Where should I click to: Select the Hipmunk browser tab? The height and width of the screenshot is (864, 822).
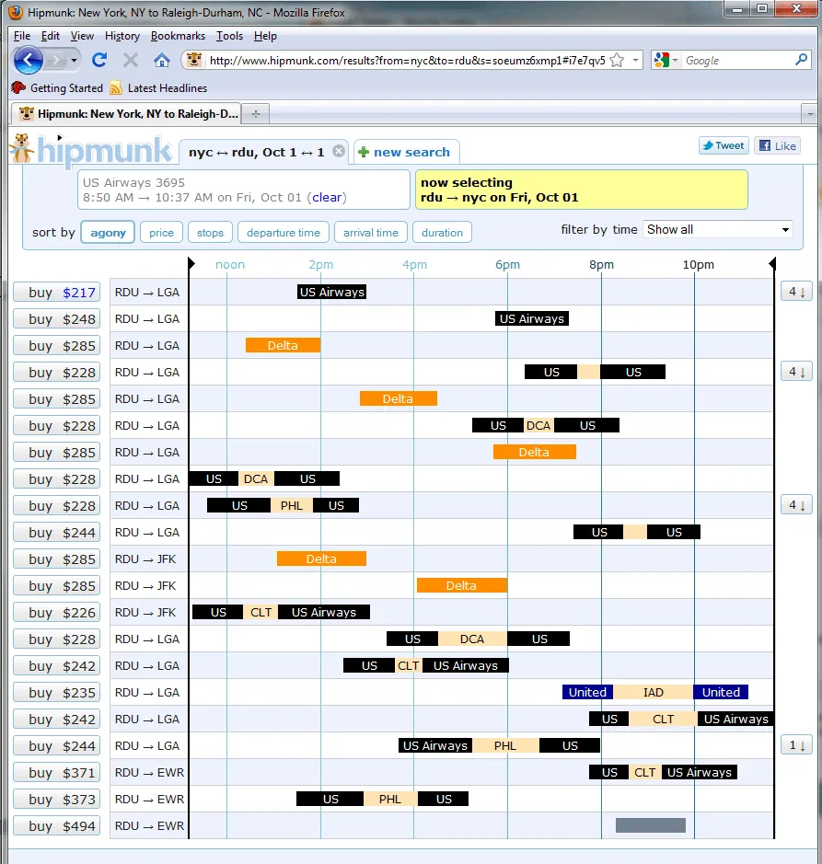coord(126,113)
